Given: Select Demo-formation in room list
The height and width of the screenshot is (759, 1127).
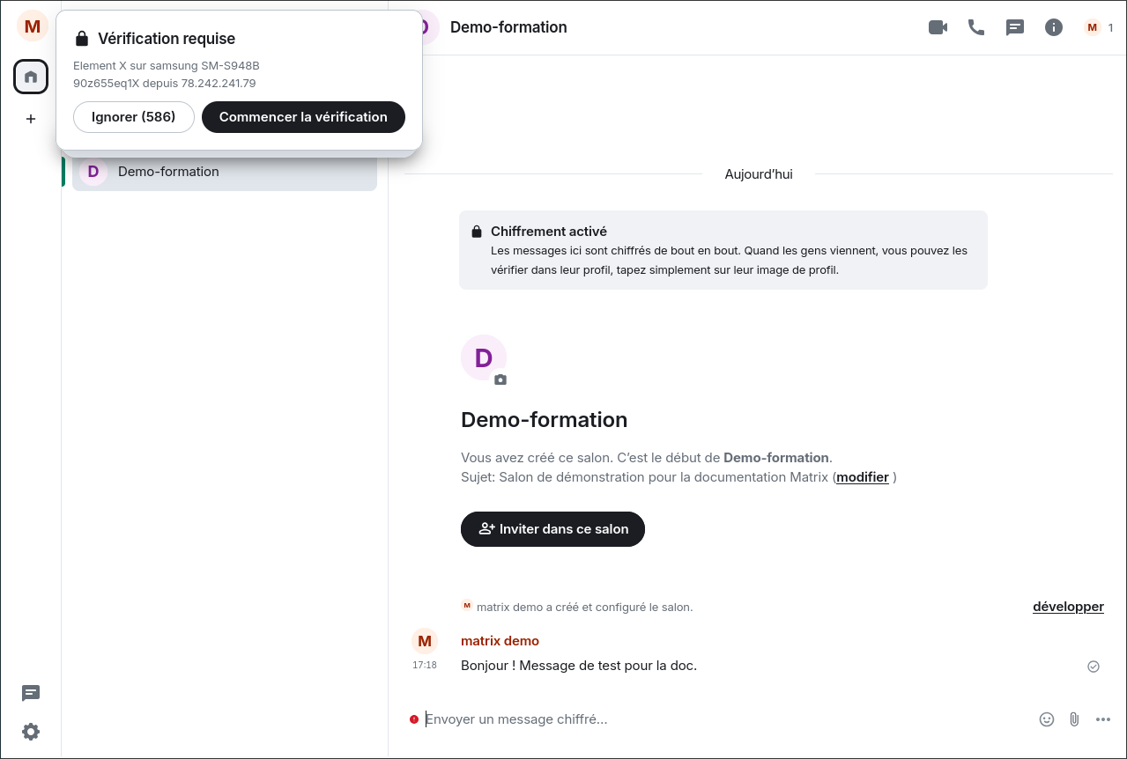Looking at the screenshot, I should pos(225,172).
